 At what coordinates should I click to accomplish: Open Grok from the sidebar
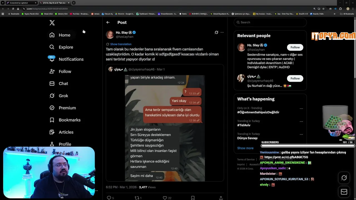[59, 96]
